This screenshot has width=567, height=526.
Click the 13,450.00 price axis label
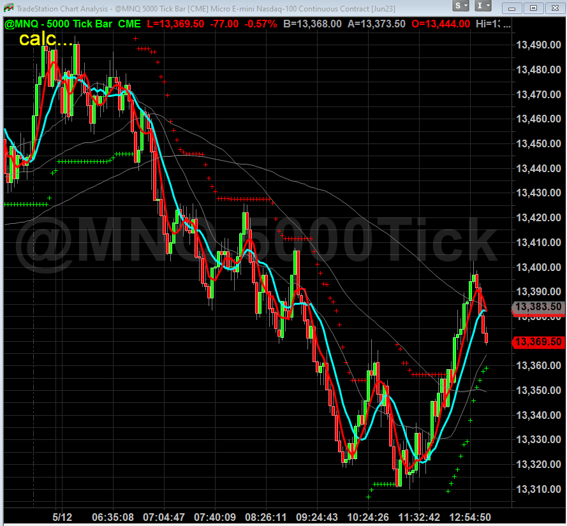[538, 143]
